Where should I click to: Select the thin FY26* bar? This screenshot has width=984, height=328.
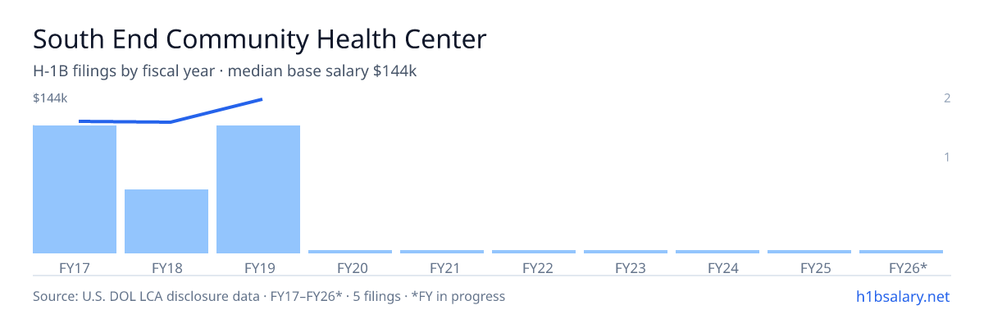coord(901,252)
